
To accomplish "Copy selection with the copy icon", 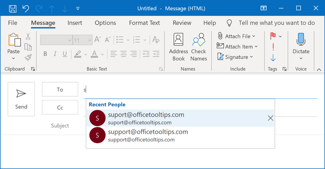I will click(28, 47).
